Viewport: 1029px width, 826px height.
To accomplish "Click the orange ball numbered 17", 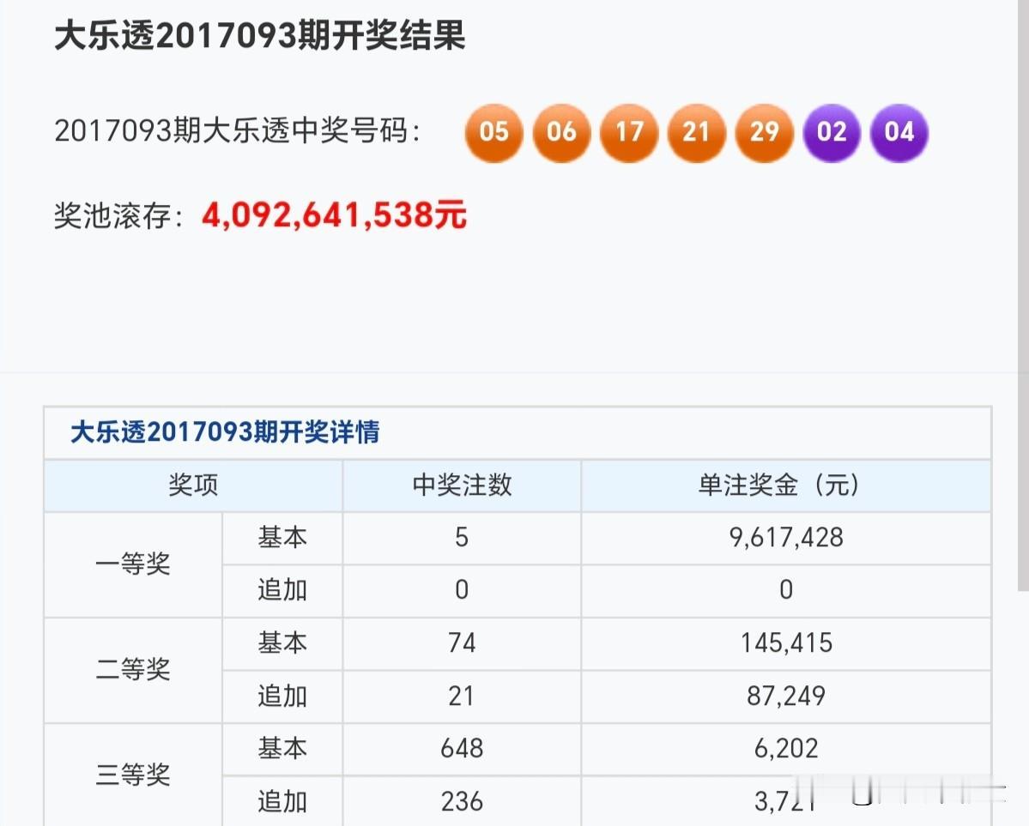I will coord(629,133).
